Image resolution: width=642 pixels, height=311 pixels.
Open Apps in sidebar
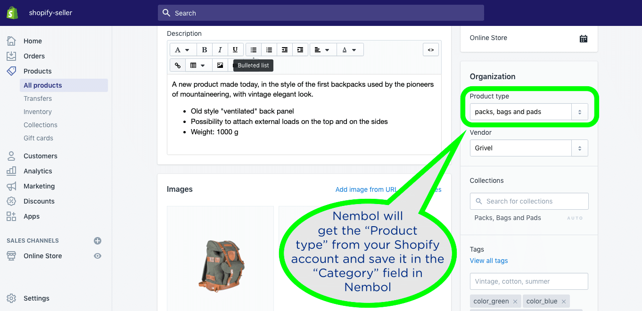click(x=32, y=216)
